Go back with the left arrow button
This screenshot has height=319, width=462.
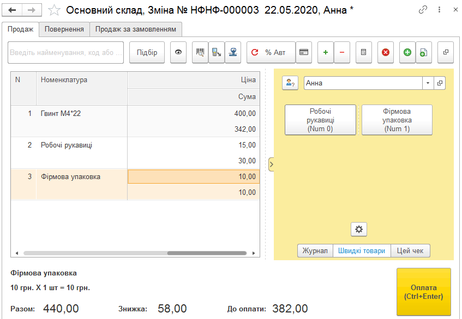click(x=12, y=10)
